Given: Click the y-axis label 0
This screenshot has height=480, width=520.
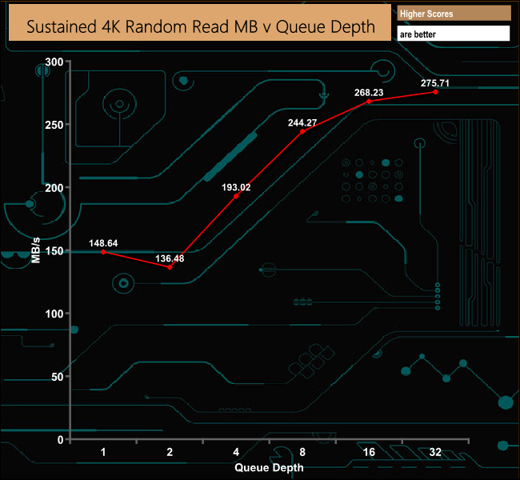Looking at the screenshot, I should [60, 439].
